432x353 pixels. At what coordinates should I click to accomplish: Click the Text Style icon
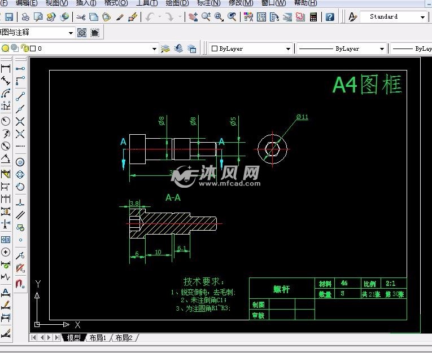tap(352, 17)
